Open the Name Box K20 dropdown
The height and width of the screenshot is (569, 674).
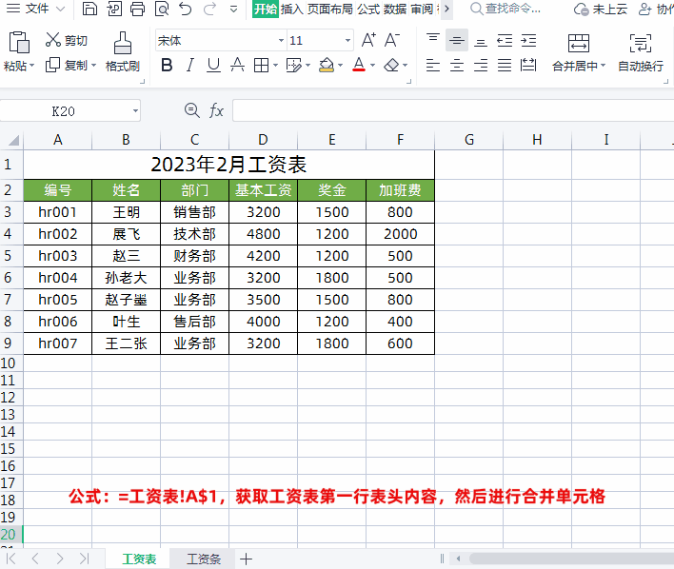135,111
